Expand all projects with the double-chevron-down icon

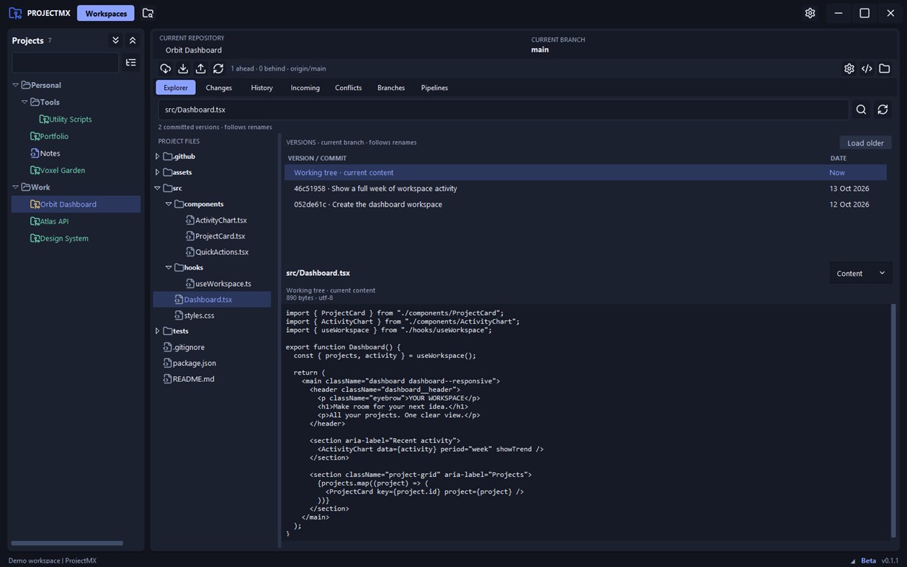coord(115,40)
